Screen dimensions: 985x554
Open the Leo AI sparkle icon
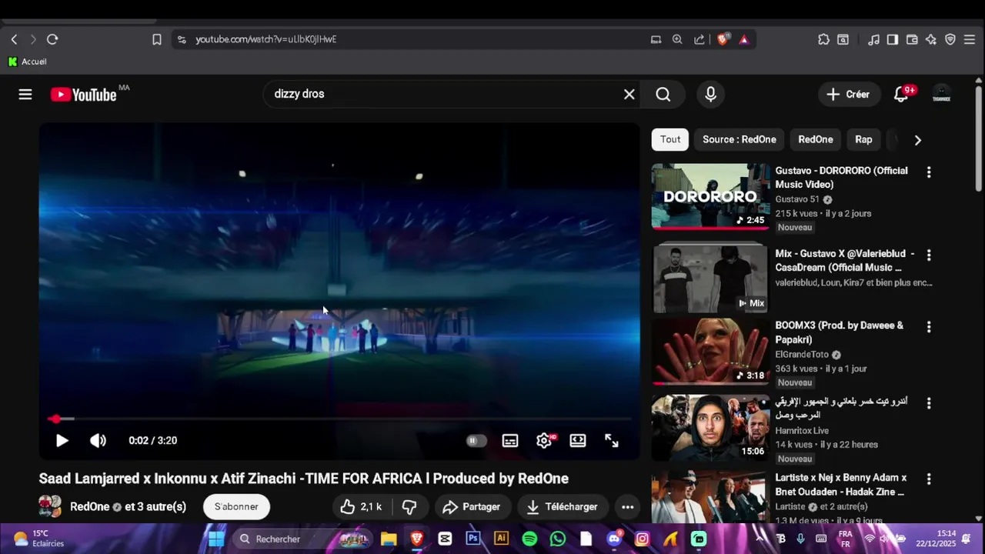pos(931,39)
